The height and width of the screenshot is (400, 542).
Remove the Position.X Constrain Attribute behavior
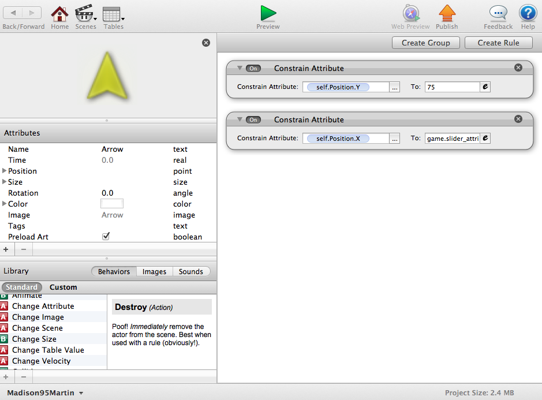click(518, 119)
